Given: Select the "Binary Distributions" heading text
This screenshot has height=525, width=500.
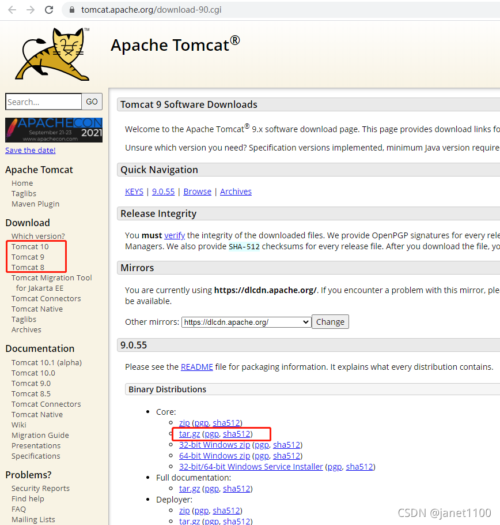Looking at the screenshot, I should pos(168,389).
